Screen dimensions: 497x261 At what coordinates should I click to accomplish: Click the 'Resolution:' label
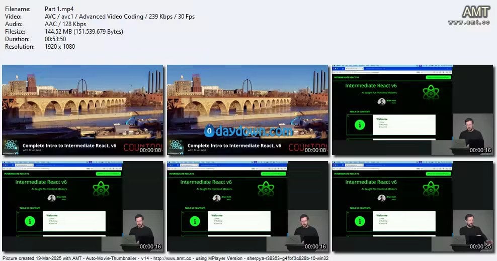point(20,47)
